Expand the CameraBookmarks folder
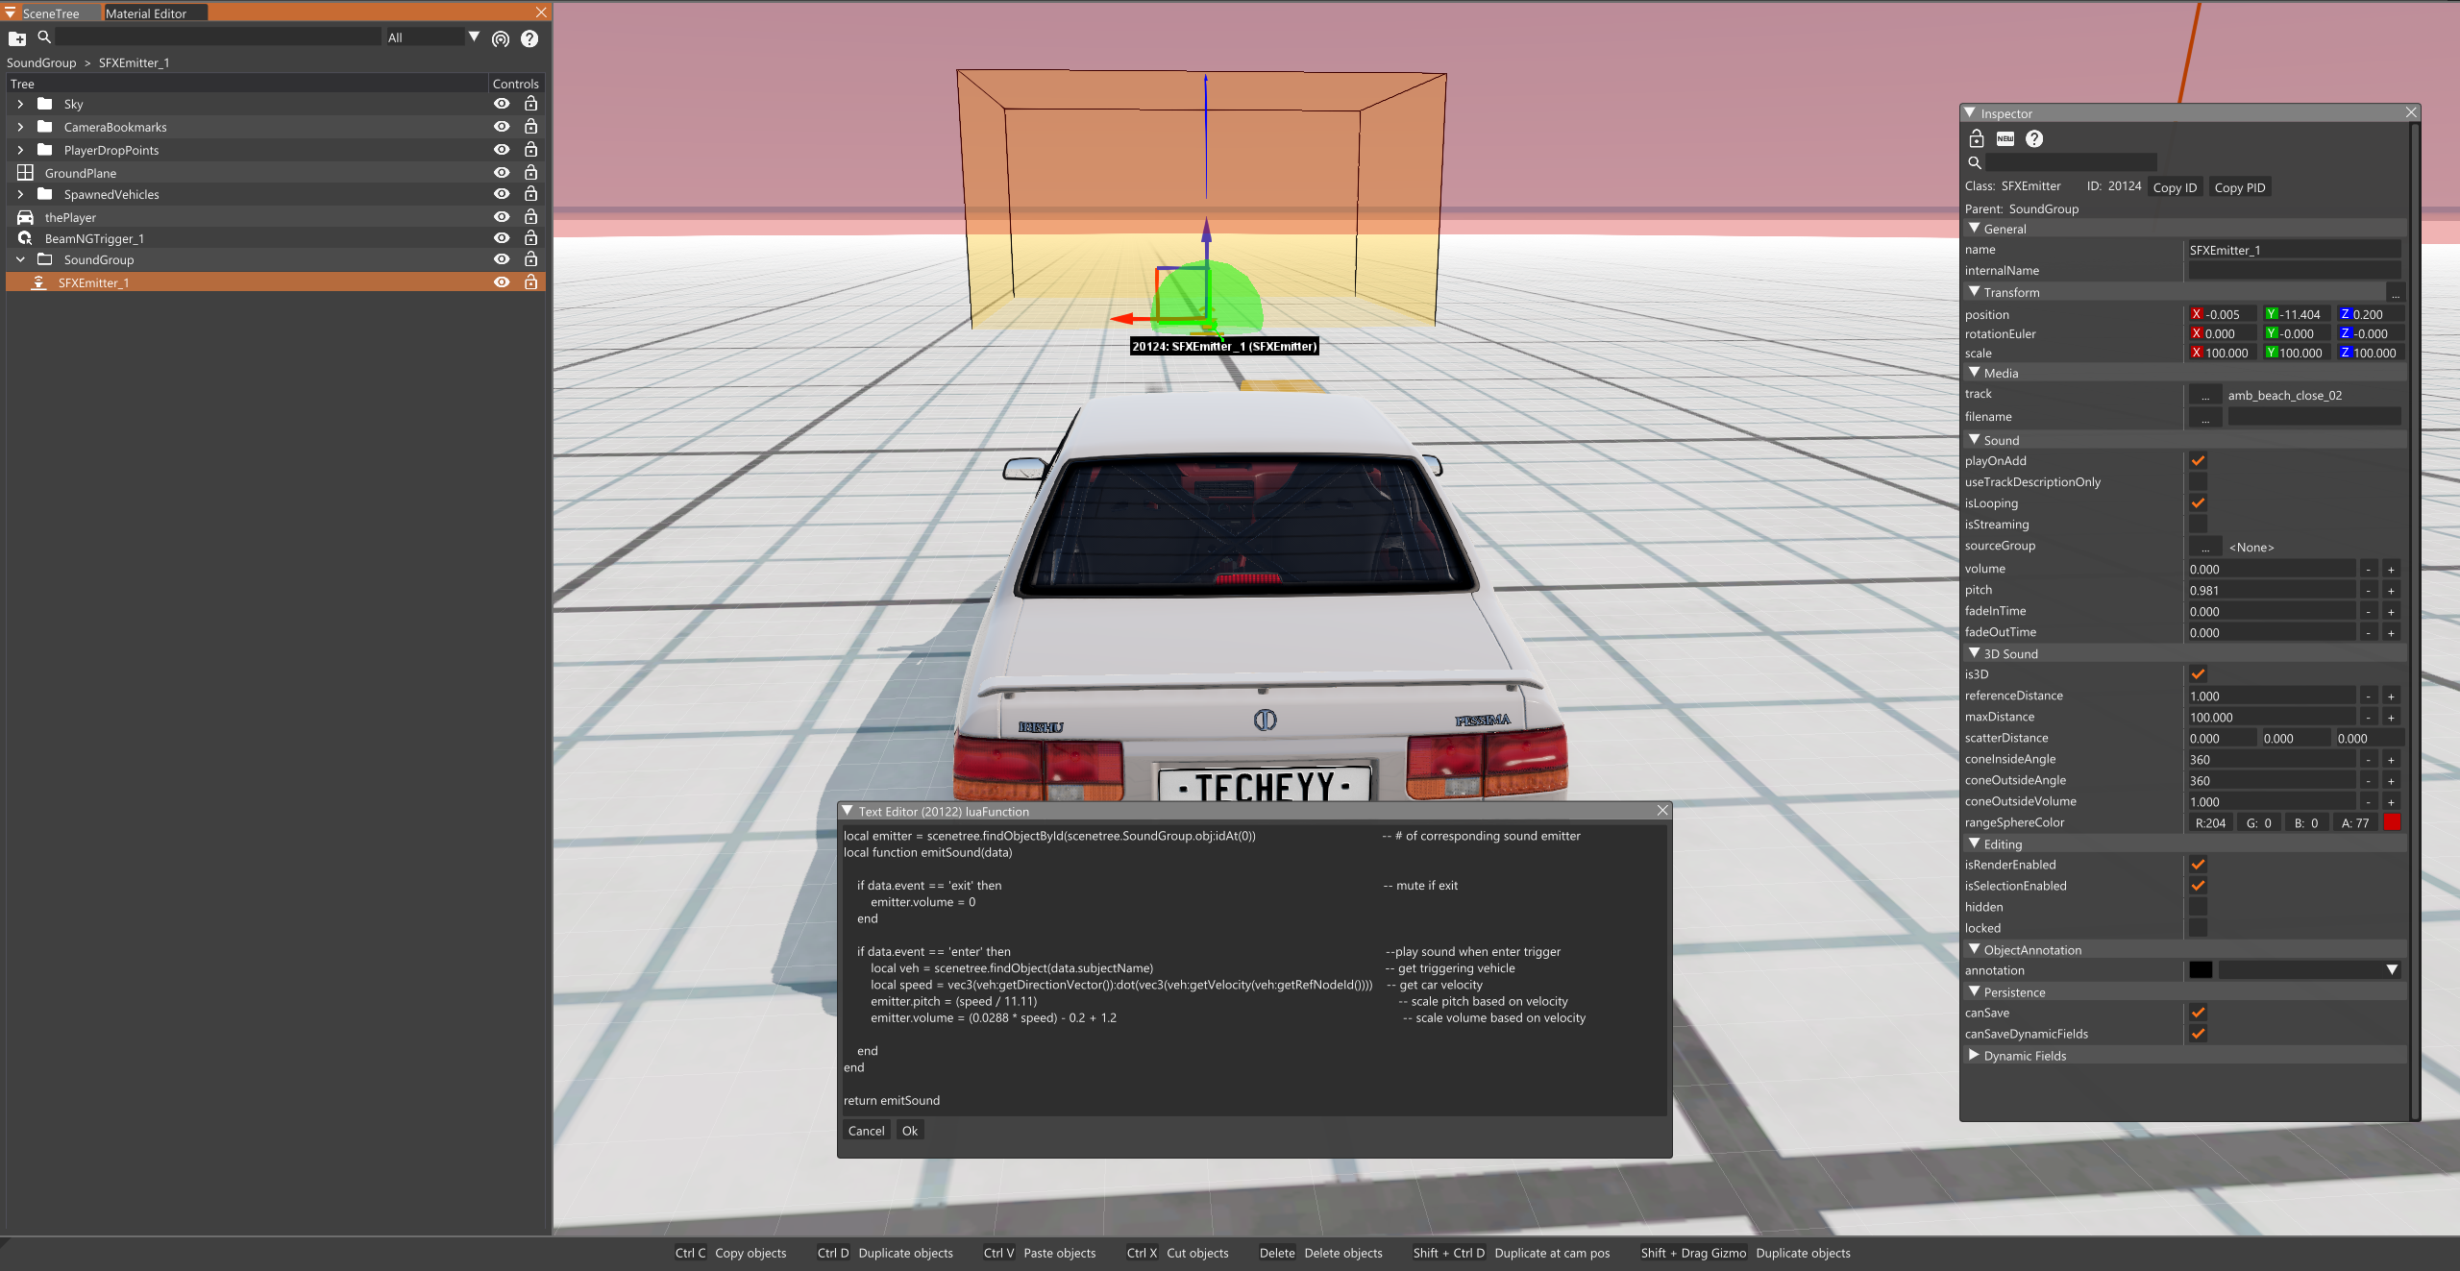This screenshot has height=1271, width=2460. coord(20,127)
